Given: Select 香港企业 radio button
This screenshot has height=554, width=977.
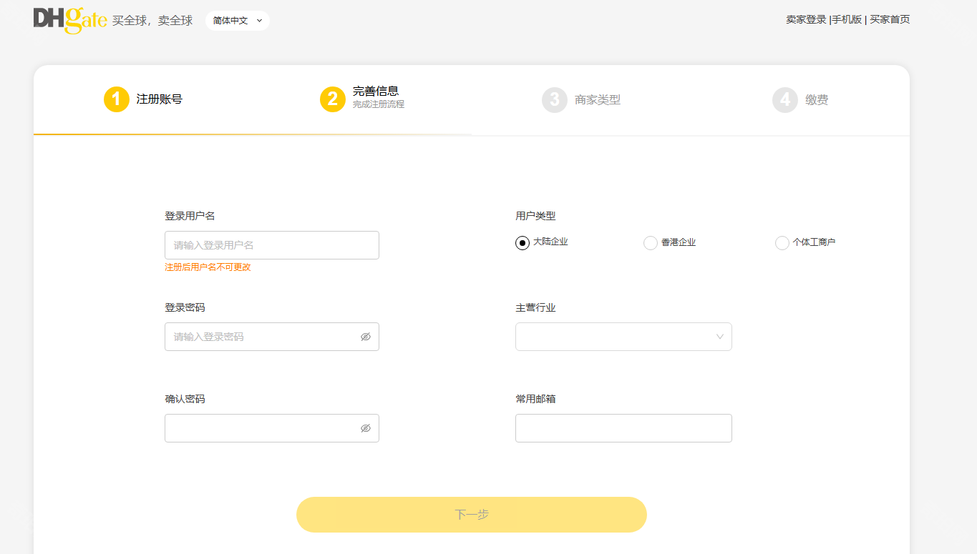Looking at the screenshot, I should [651, 243].
